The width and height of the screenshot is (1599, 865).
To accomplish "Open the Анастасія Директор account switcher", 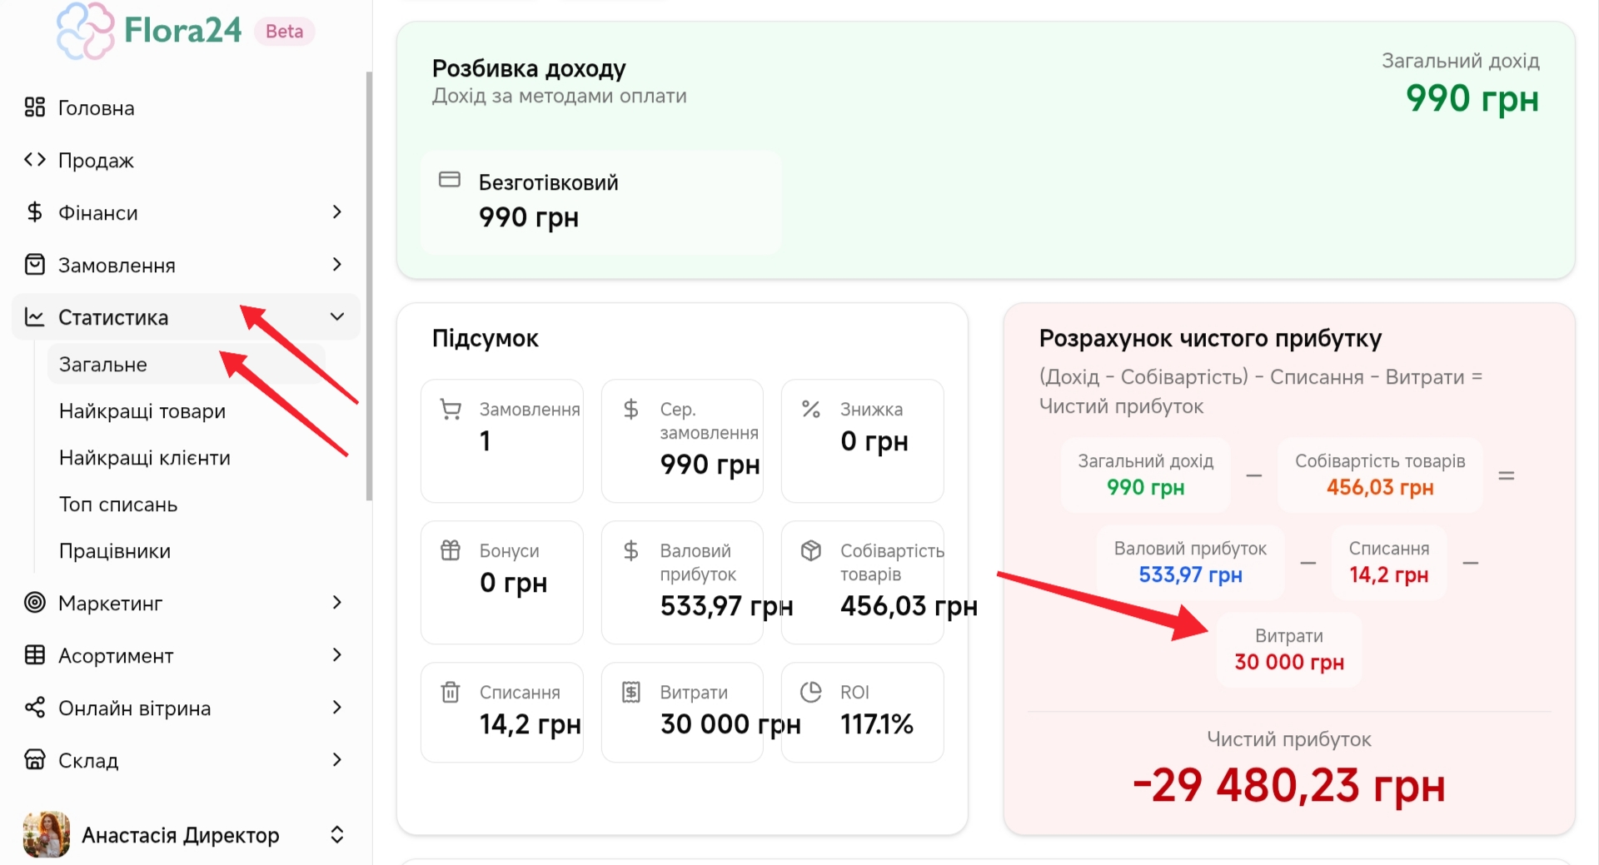I will click(337, 835).
